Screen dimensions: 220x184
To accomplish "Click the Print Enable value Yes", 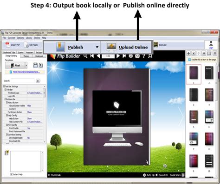I will point(29,128).
